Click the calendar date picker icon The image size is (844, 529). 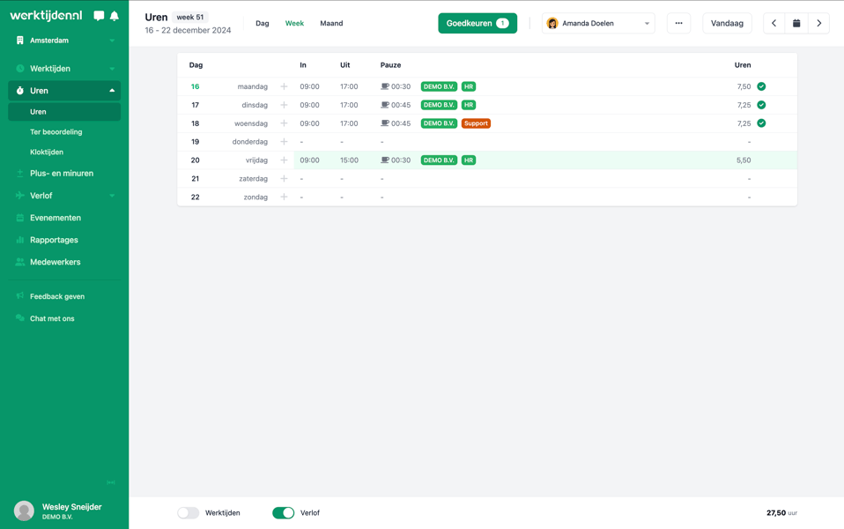pos(796,24)
